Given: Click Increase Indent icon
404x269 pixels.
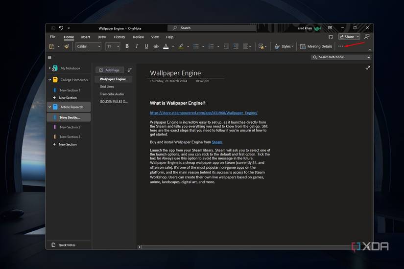Looking at the screenshot, I should point(236,46).
